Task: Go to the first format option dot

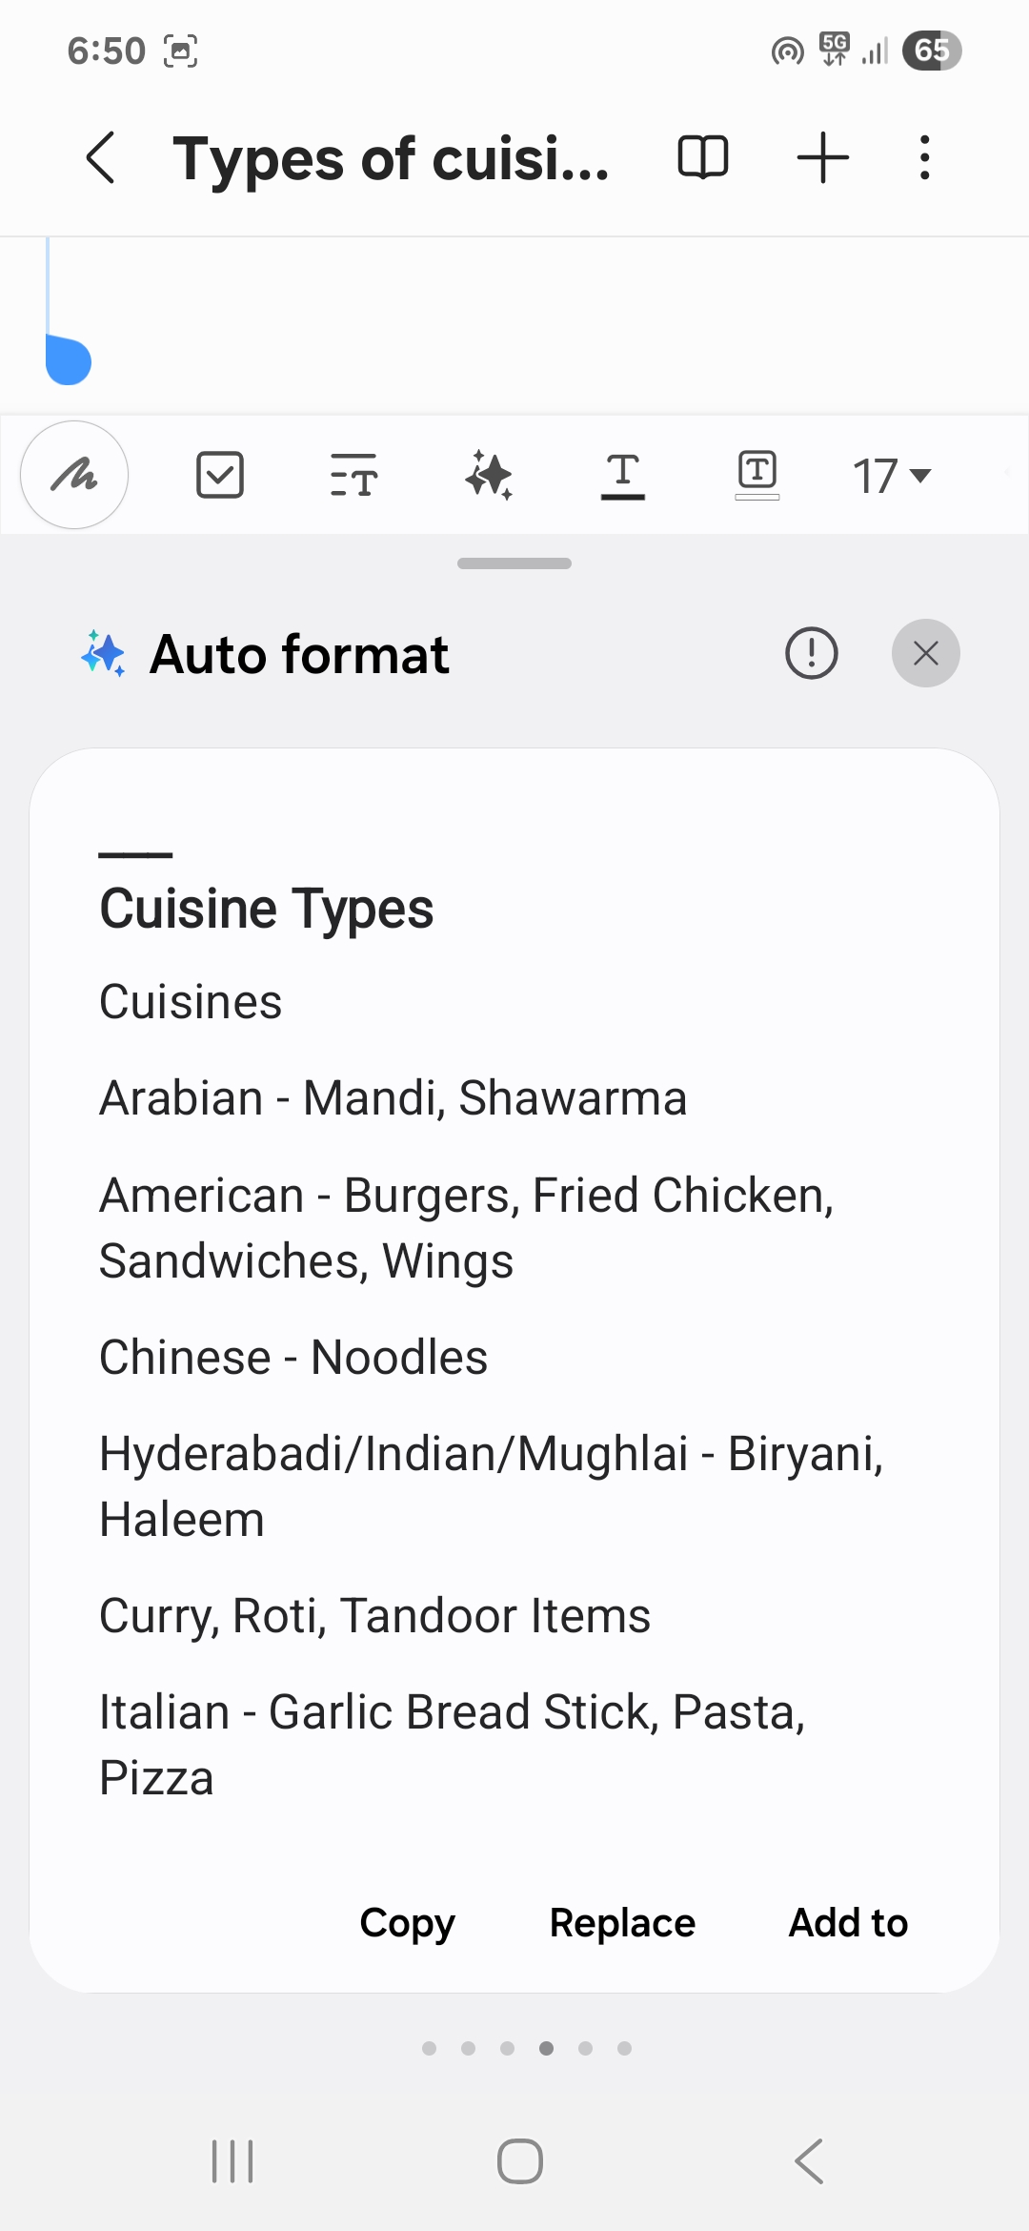Action: (430, 2048)
